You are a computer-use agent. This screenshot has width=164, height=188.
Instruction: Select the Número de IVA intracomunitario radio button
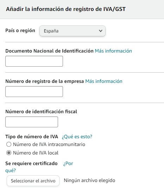pyautogui.click(x=9, y=144)
